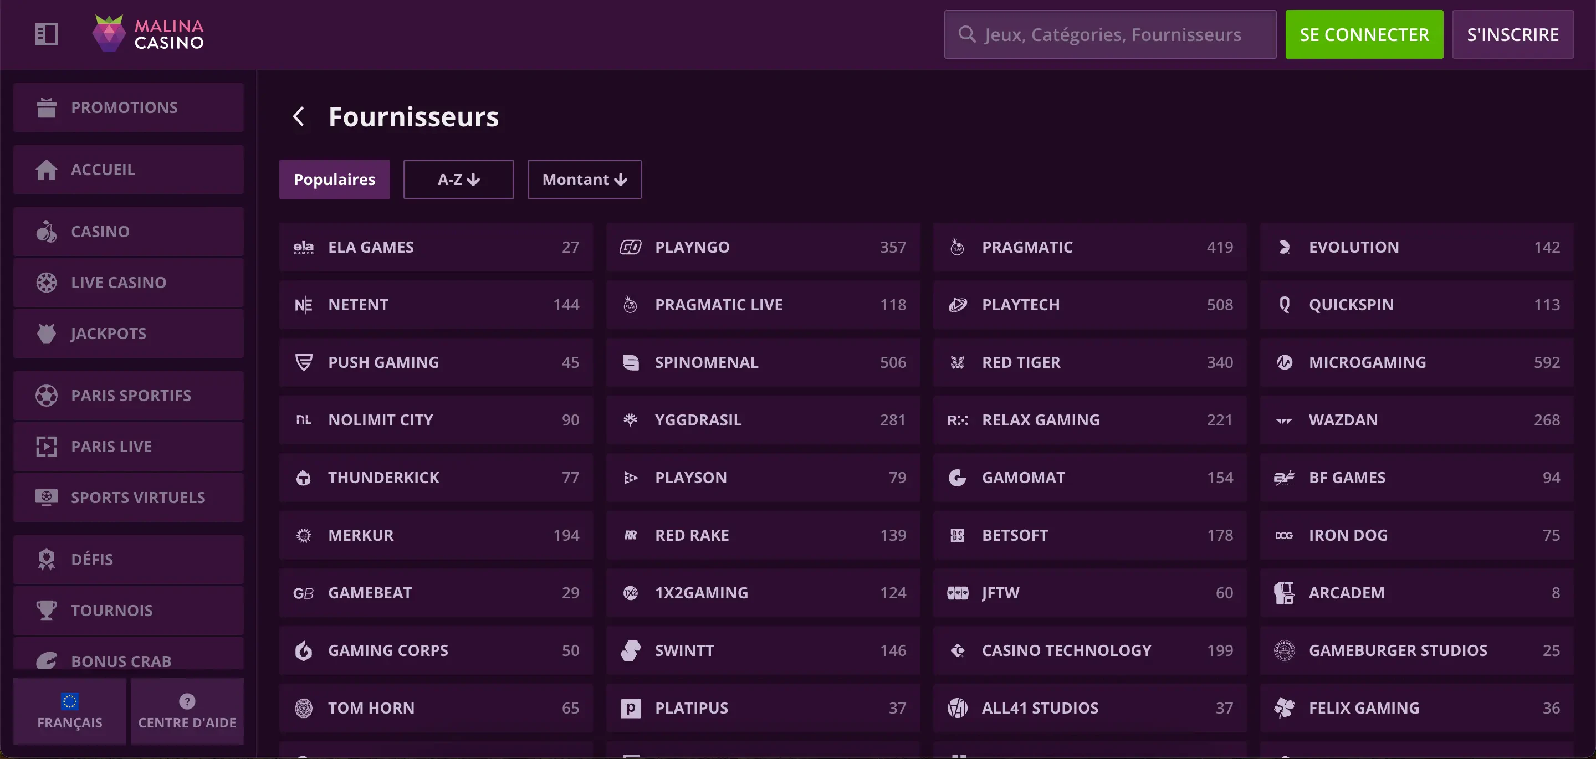The width and height of the screenshot is (1596, 759).
Task: Open the Pragmatic provider
Action: click(1090, 247)
